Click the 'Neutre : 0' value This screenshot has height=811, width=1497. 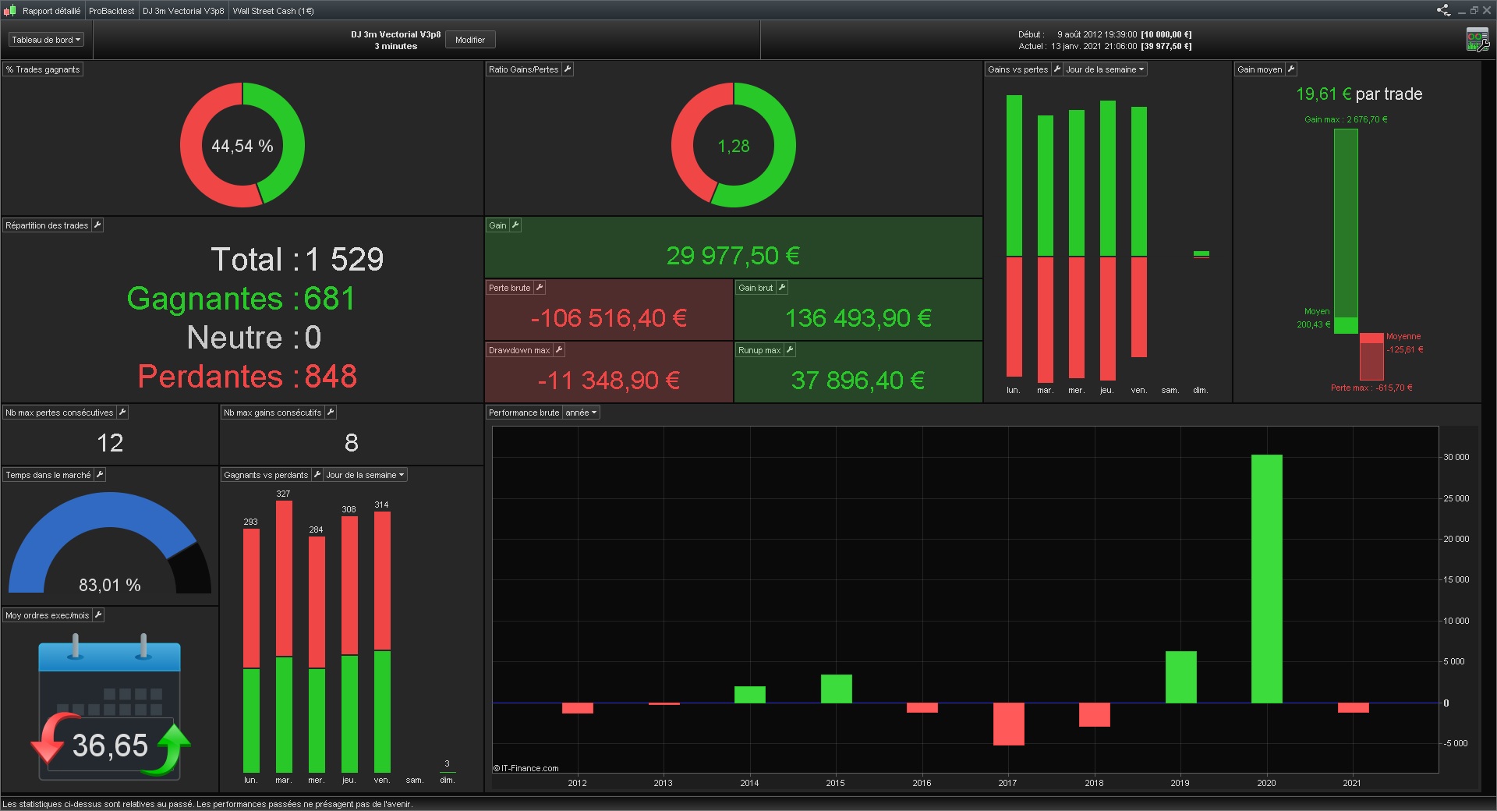point(254,338)
